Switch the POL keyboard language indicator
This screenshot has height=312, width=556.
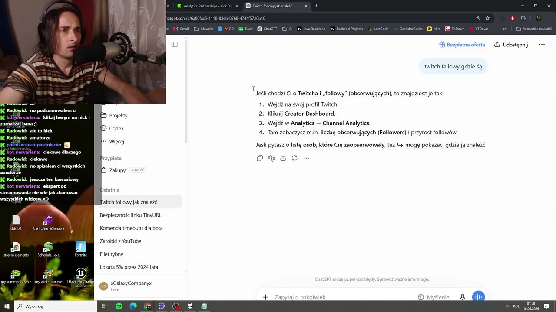(x=516, y=306)
